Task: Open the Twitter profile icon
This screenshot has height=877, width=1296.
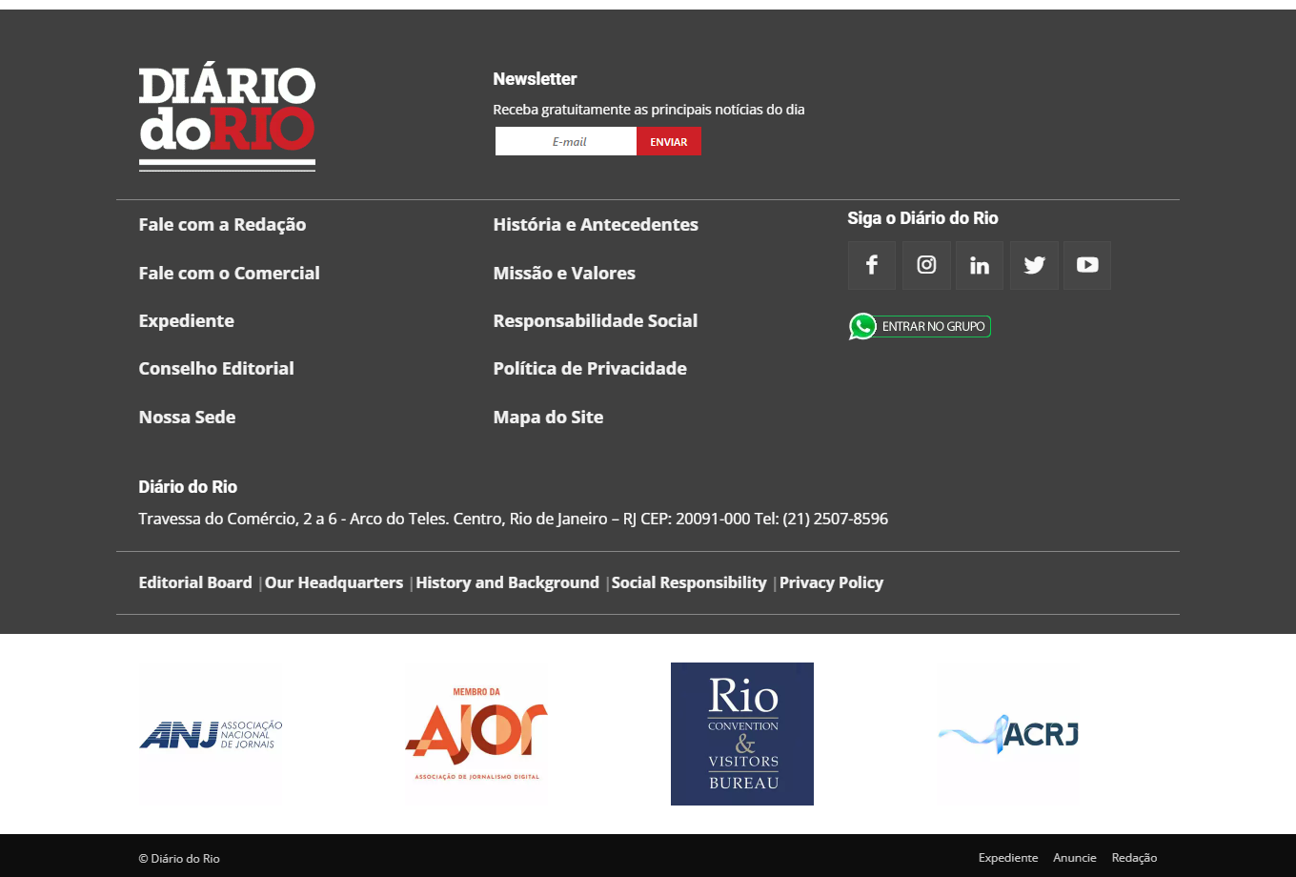Action: pos(1034,265)
